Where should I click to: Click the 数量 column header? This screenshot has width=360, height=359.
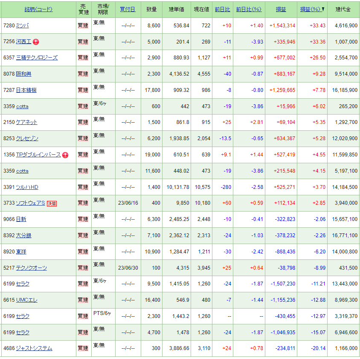coord(151,9)
